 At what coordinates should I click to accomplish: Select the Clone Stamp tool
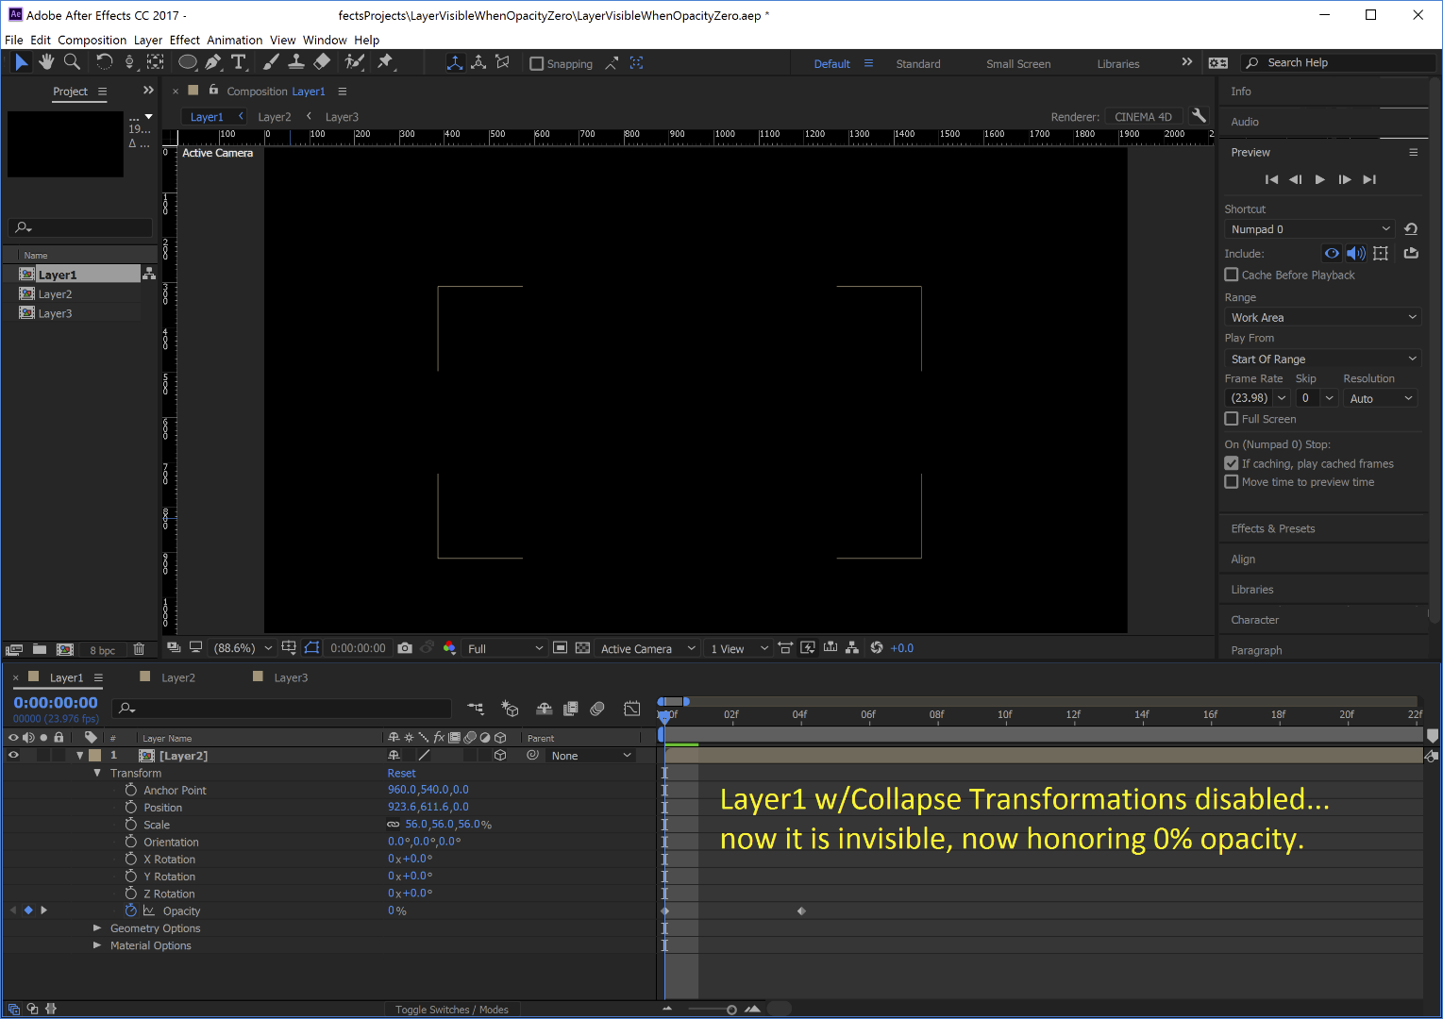pyautogui.click(x=296, y=62)
